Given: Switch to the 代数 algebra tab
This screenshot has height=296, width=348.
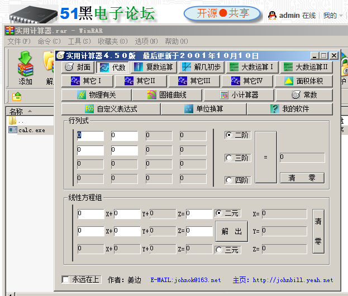Looking at the screenshot, I should click(113, 67).
